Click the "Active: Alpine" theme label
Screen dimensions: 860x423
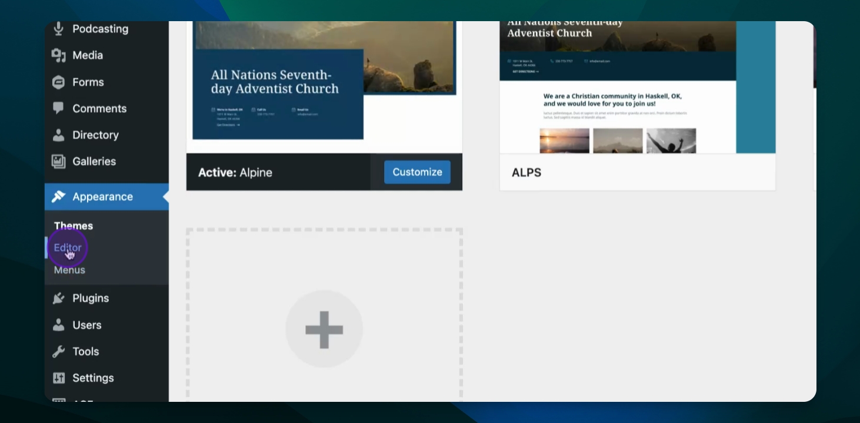[235, 173]
